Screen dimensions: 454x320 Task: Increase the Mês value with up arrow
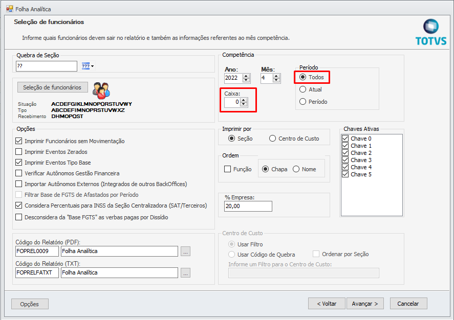(276, 76)
